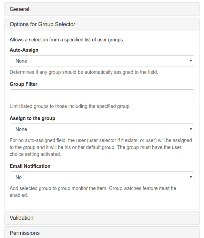The image size is (204, 238).
Task: Click the 'Limit listed groups' help text
Action: point(70,106)
